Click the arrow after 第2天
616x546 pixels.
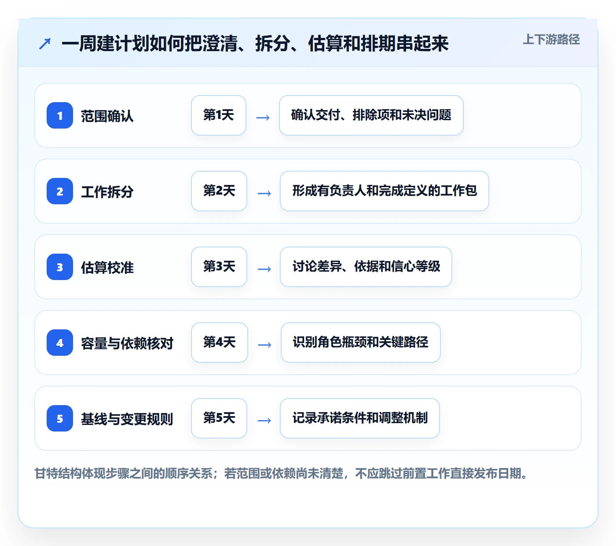click(264, 193)
